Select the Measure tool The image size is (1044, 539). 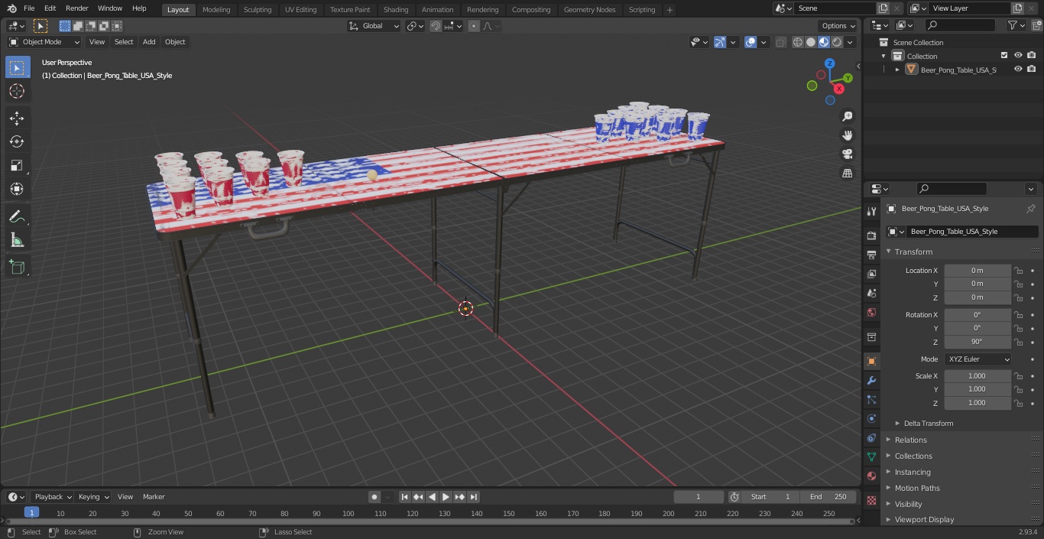click(17, 241)
